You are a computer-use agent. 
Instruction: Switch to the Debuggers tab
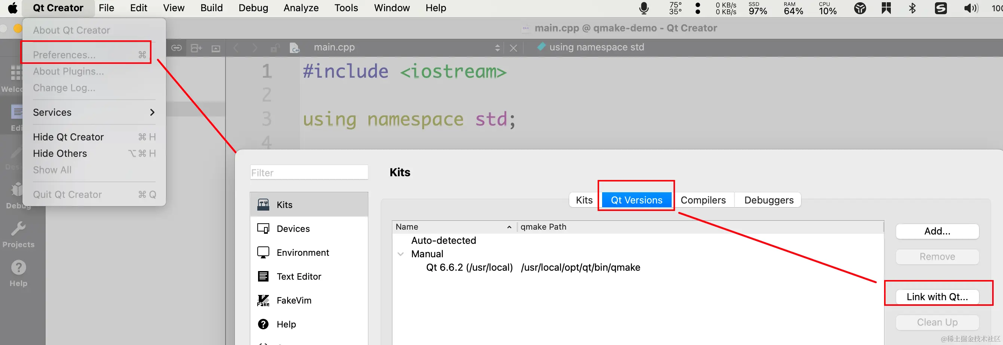(769, 200)
